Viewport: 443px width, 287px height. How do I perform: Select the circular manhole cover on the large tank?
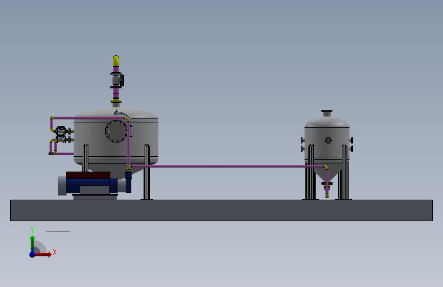click(116, 131)
